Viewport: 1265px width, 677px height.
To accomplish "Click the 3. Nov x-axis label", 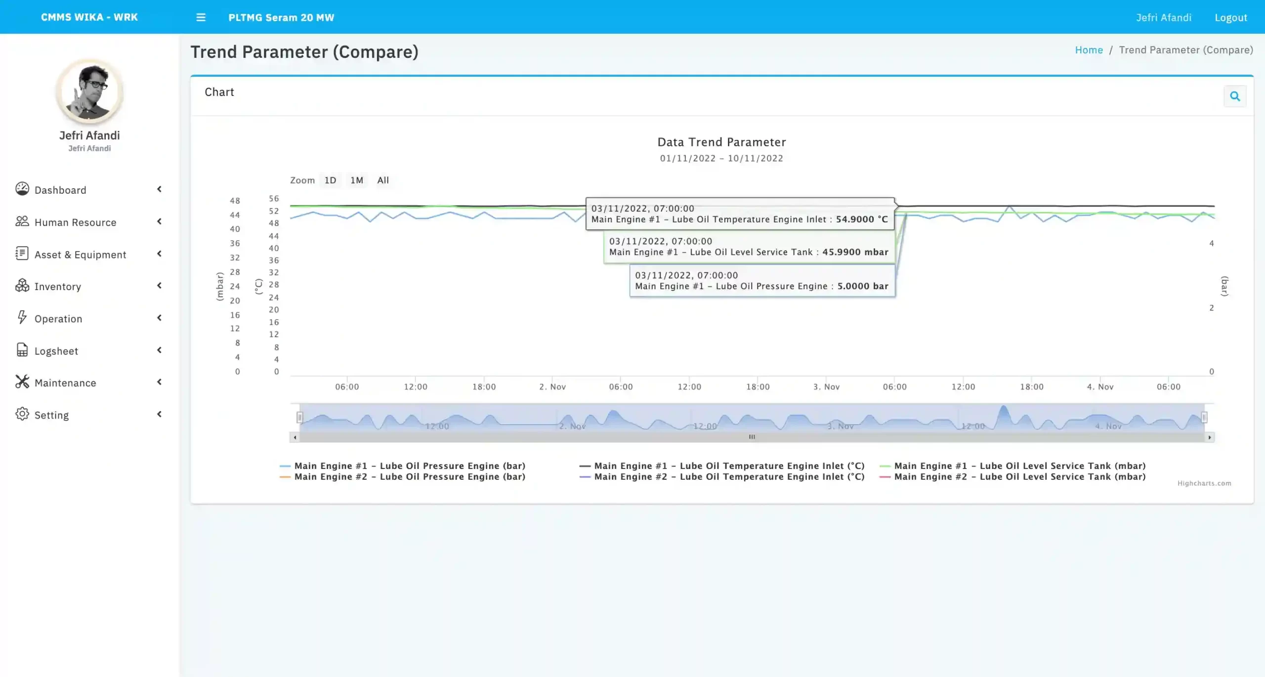I will tap(826, 387).
